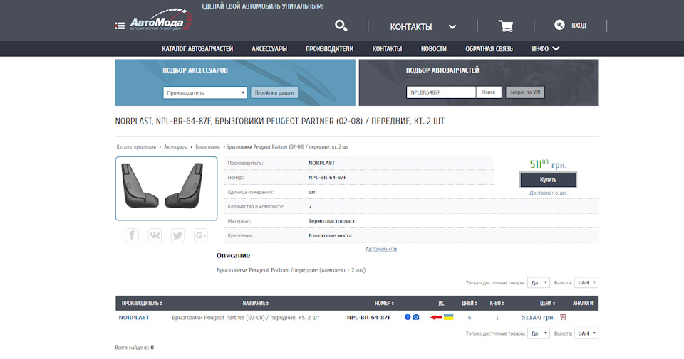The width and height of the screenshot is (684, 359).
Task: Open ПРОИЗВОДИТЕЛИ menu item
Action: coord(329,49)
